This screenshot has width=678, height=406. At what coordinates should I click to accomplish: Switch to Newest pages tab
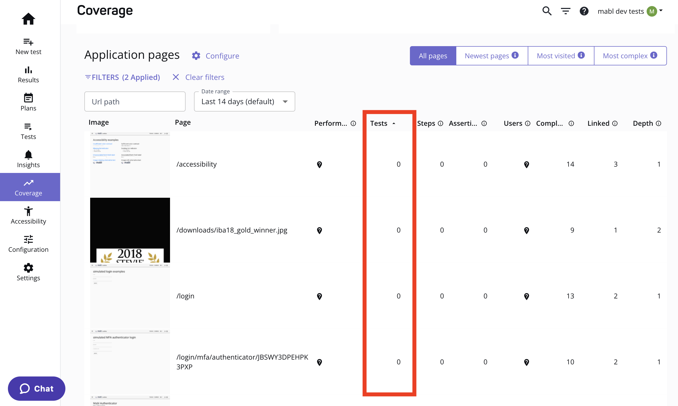tap(491, 56)
